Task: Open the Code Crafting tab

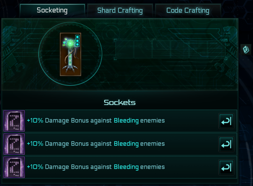Action: click(x=188, y=11)
